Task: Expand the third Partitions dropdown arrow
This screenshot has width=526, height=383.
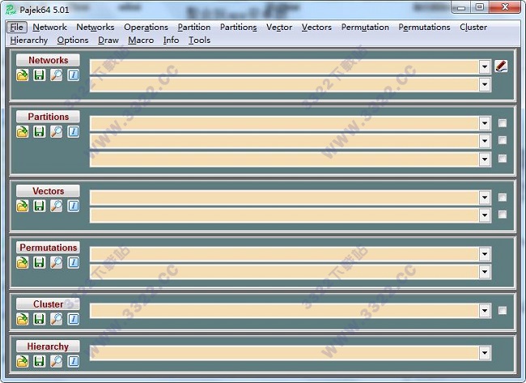Action: (485, 159)
